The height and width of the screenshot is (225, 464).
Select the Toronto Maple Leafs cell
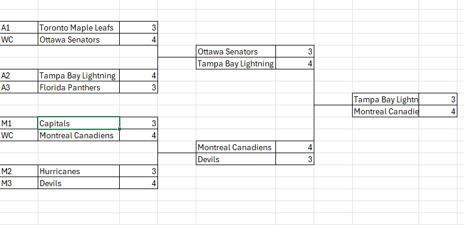point(78,28)
